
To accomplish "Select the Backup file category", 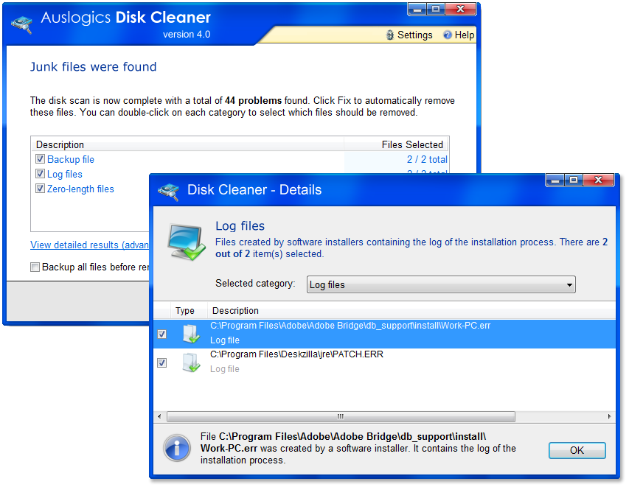I will [x=71, y=160].
